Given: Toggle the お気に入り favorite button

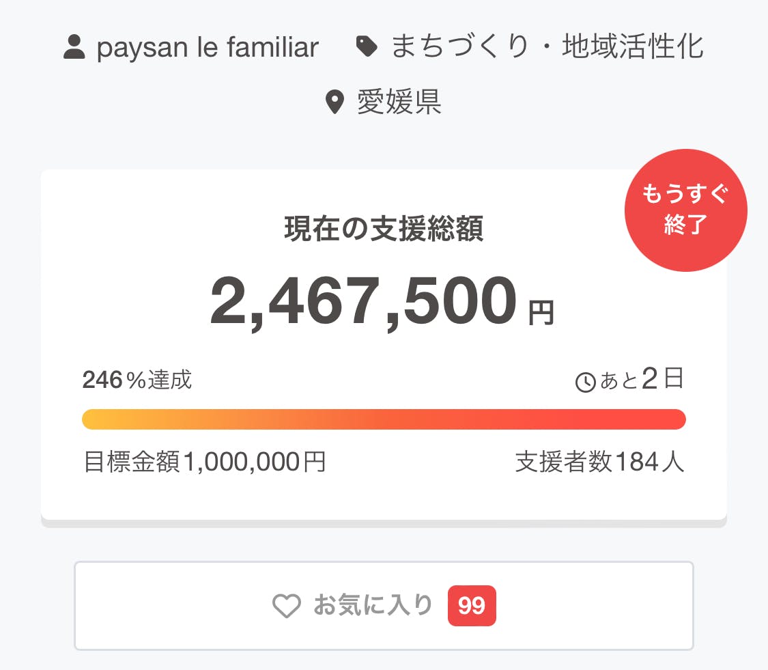Looking at the screenshot, I should [373, 605].
